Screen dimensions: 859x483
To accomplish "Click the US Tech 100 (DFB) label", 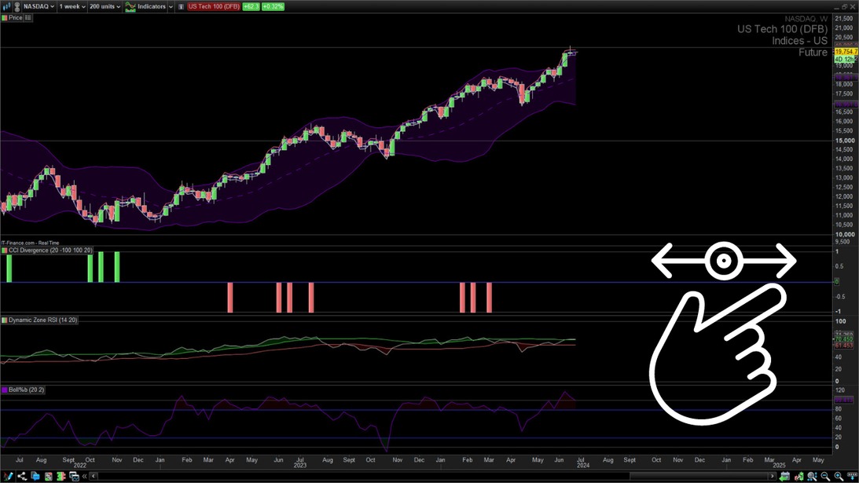I will click(x=214, y=6).
